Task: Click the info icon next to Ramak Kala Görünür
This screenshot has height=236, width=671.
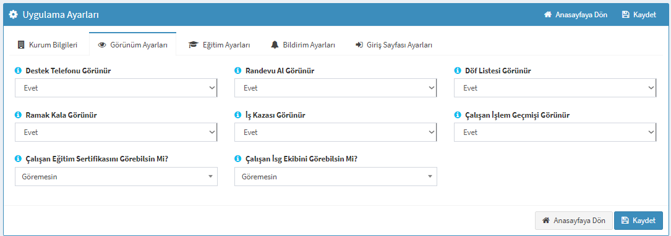Action: [x=18, y=115]
